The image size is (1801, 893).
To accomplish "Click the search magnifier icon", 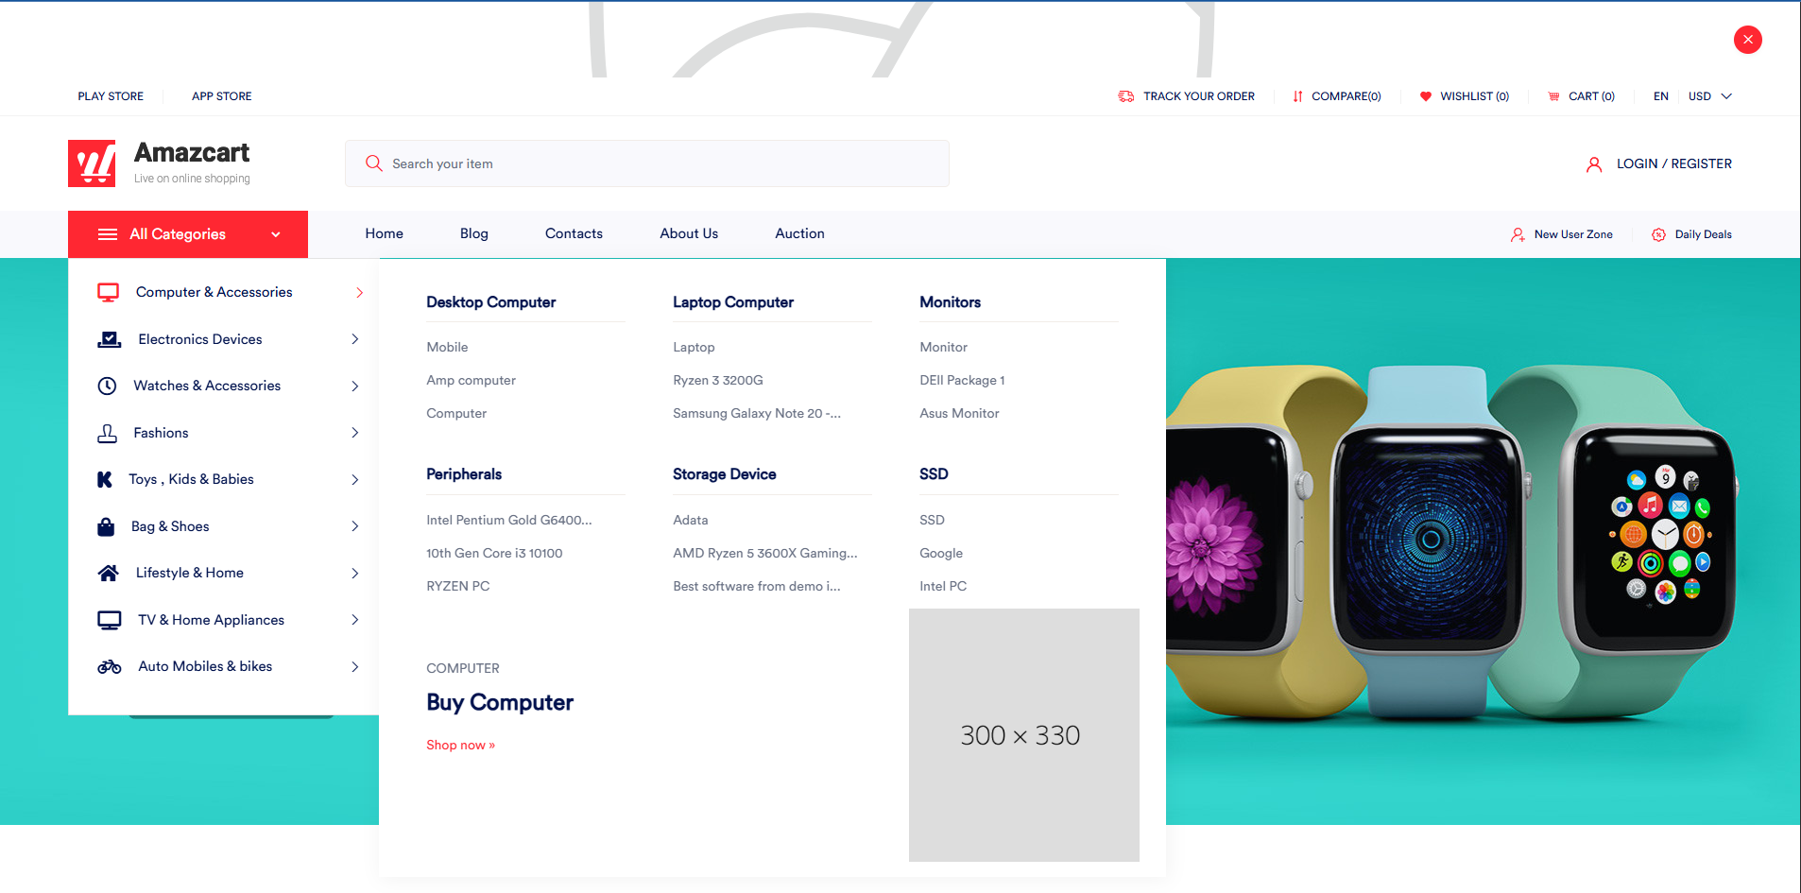I will [374, 163].
